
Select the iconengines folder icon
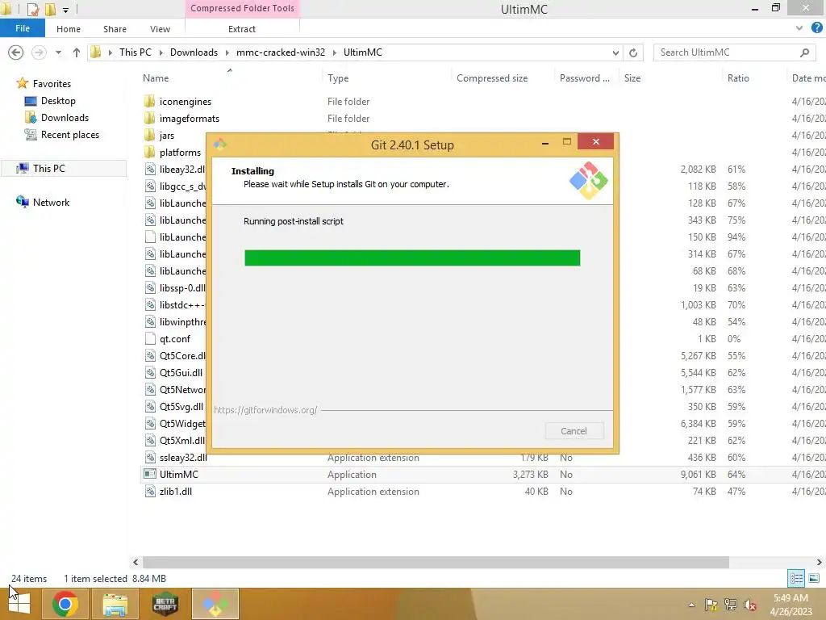click(x=149, y=101)
